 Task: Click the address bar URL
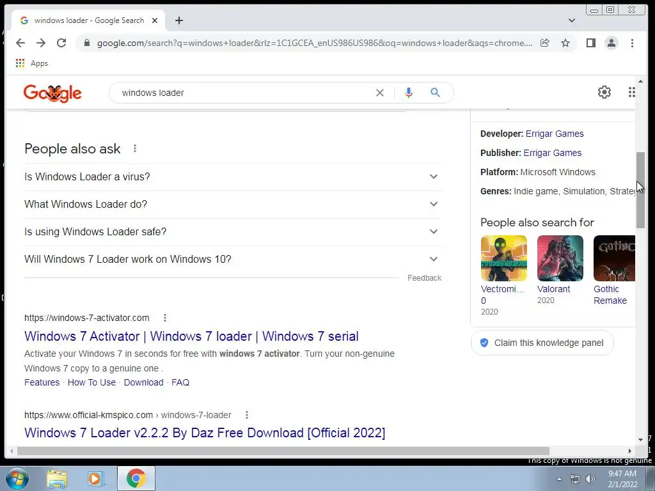click(315, 43)
